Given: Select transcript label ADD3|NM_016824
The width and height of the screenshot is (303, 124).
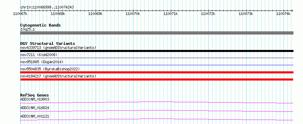Looking at the screenshot, I should point(35,108).
